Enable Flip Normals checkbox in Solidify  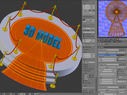[x=118, y=72]
